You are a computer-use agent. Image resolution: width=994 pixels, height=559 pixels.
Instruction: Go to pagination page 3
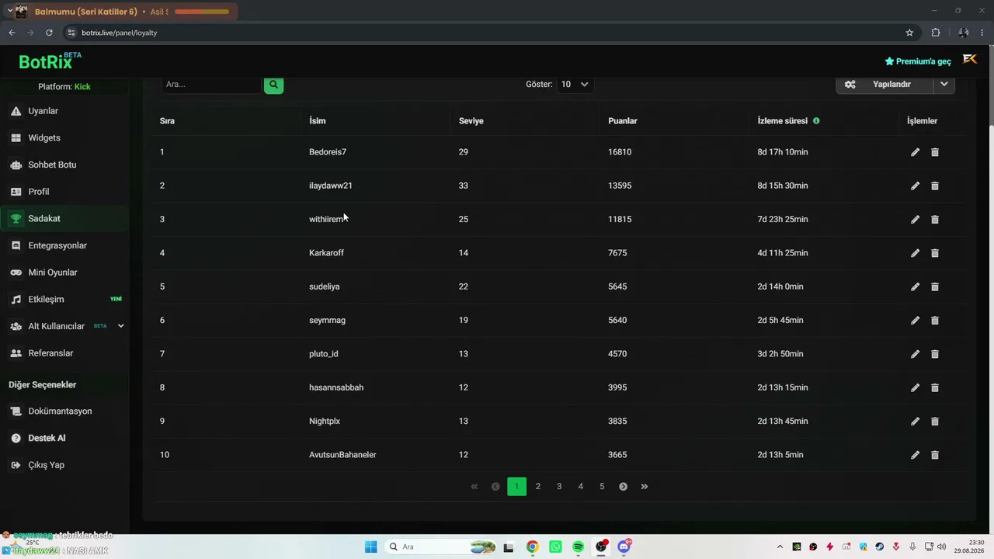click(559, 487)
